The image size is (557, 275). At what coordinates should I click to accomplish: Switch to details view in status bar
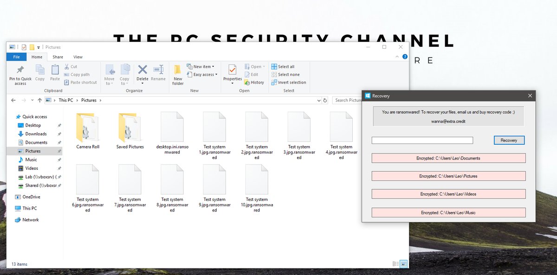pos(395,264)
